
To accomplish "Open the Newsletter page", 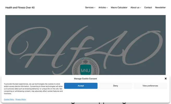I will [160, 8].
